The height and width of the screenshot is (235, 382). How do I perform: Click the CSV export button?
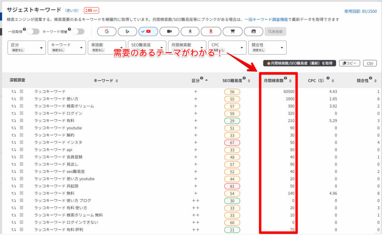coord(370,63)
